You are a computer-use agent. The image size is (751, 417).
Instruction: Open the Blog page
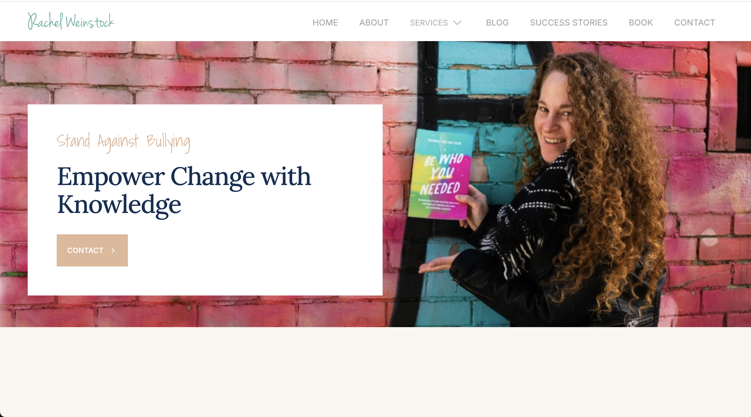click(497, 22)
